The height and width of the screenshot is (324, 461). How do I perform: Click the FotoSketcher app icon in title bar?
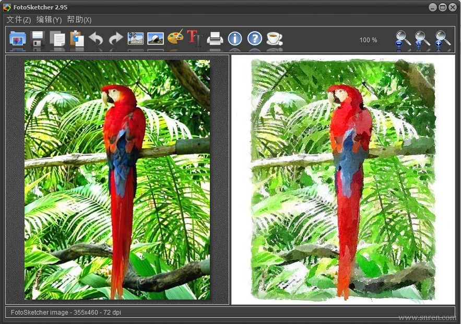[x=7, y=7]
